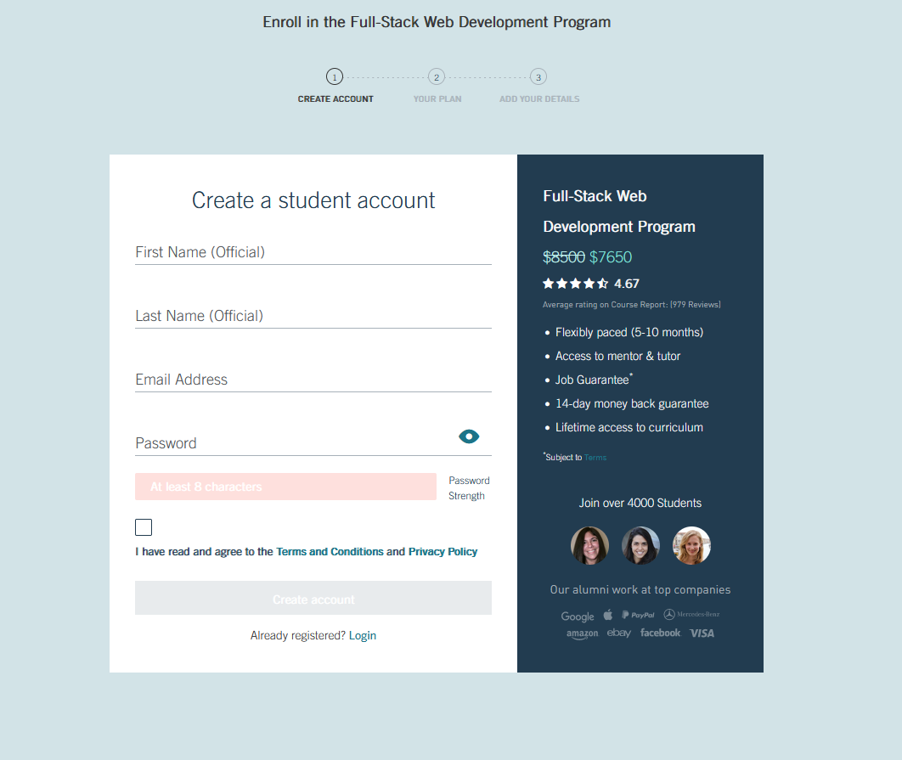Click the star rating icons
This screenshot has height=760, width=902.
tap(575, 284)
